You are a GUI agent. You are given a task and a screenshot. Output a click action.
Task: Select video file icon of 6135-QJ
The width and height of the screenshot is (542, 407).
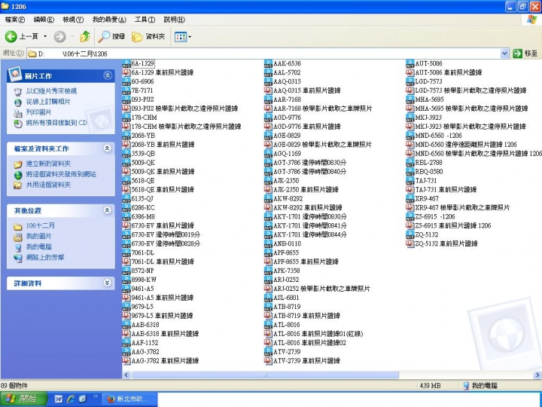point(126,199)
